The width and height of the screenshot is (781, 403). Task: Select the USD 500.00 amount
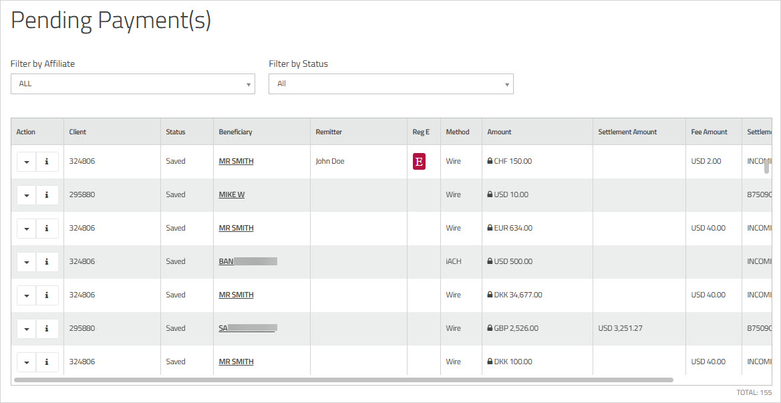(513, 261)
